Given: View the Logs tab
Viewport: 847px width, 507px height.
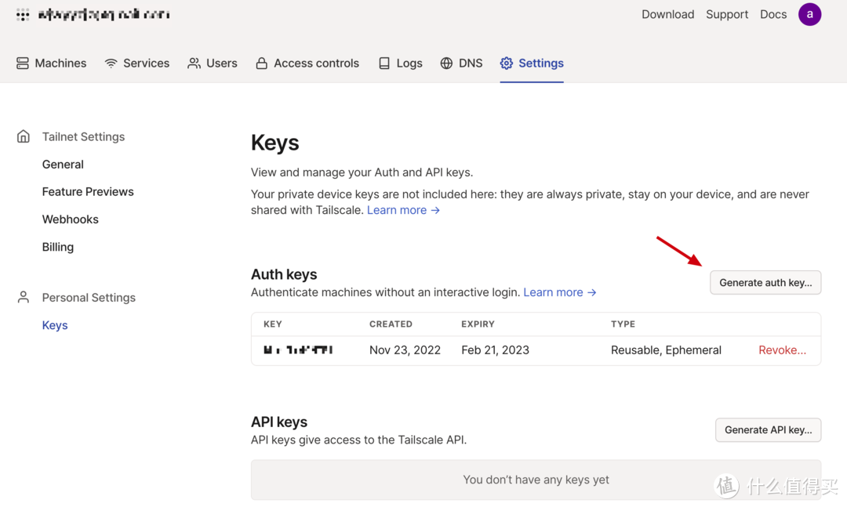Looking at the screenshot, I should [x=400, y=63].
